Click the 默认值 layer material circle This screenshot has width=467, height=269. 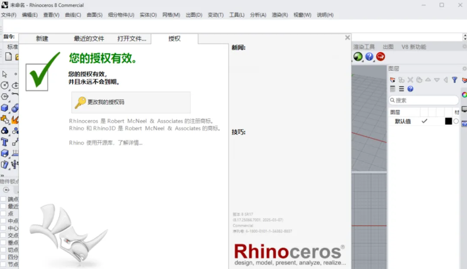(456, 121)
